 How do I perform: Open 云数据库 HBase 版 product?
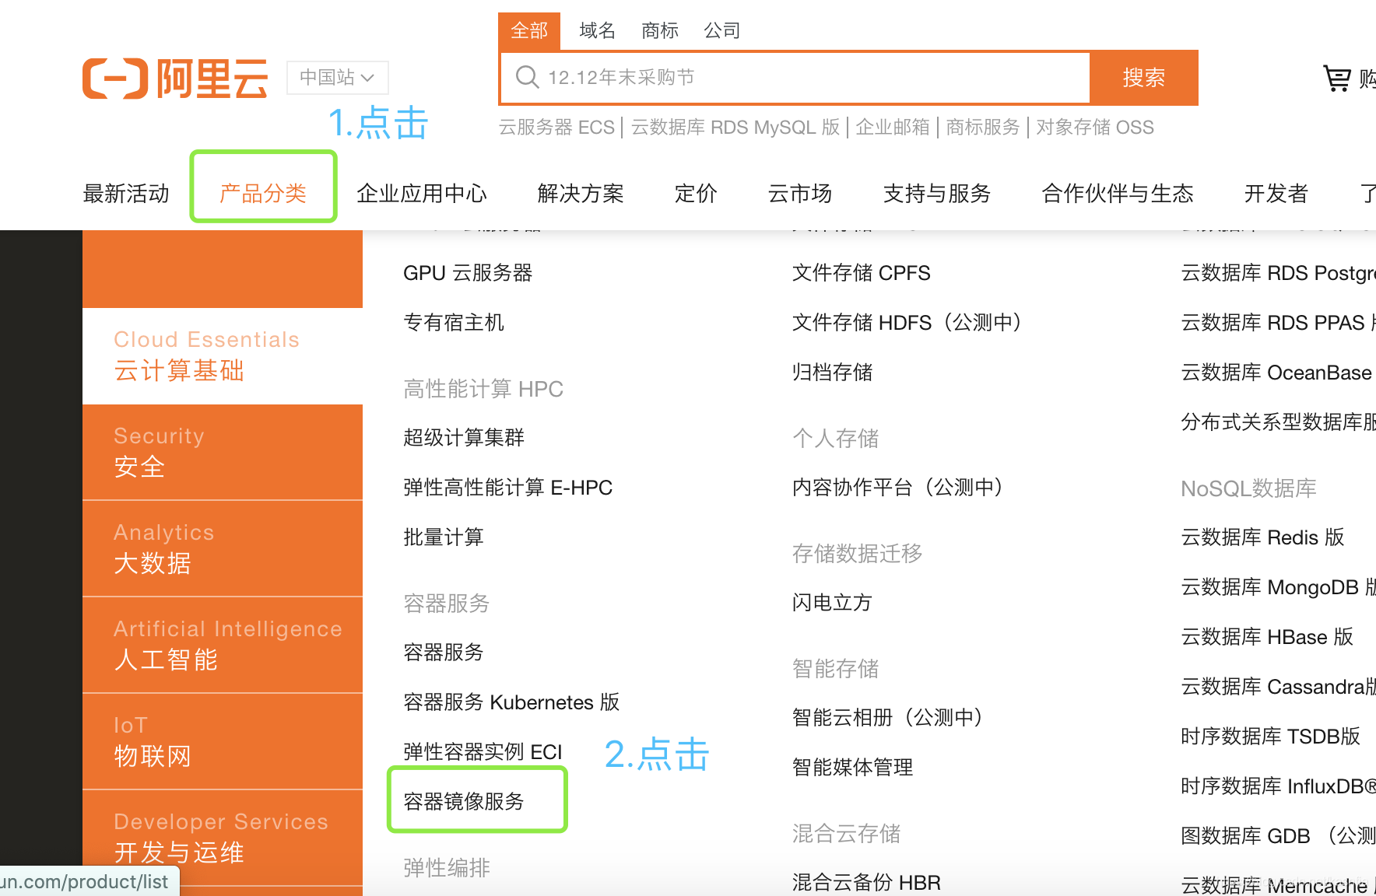coord(1268,637)
